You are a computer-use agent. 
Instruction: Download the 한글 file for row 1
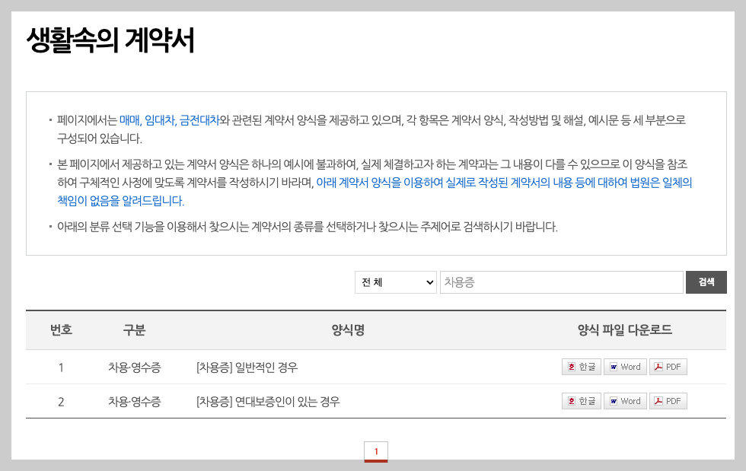(x=581, y=366)
